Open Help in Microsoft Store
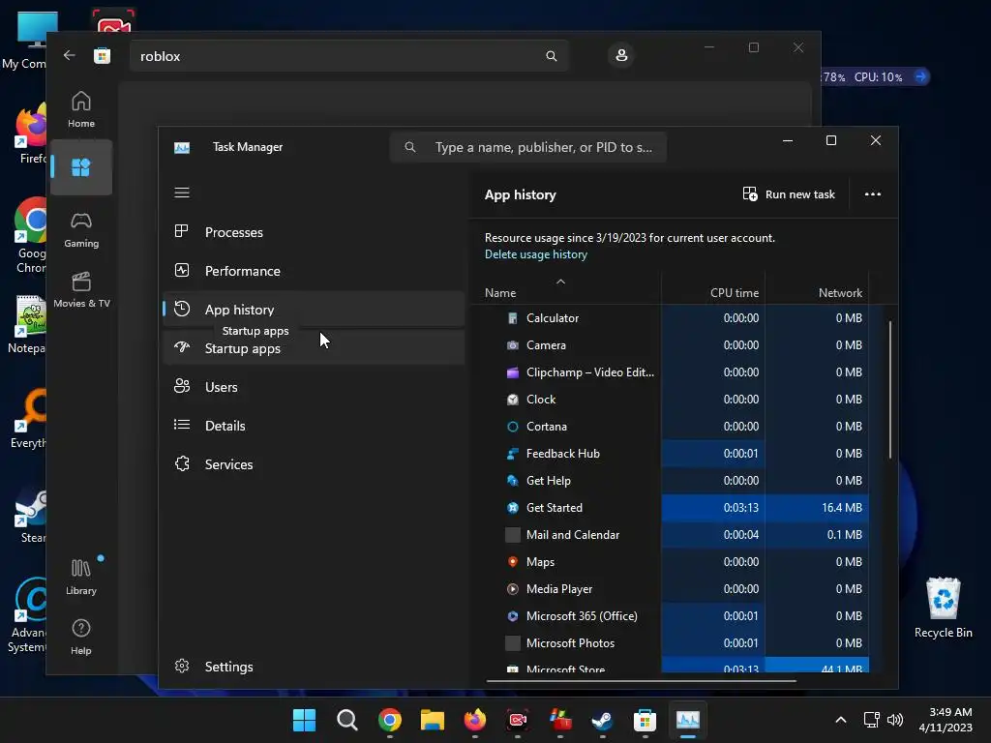991x743 pixels. pos(81,638)
